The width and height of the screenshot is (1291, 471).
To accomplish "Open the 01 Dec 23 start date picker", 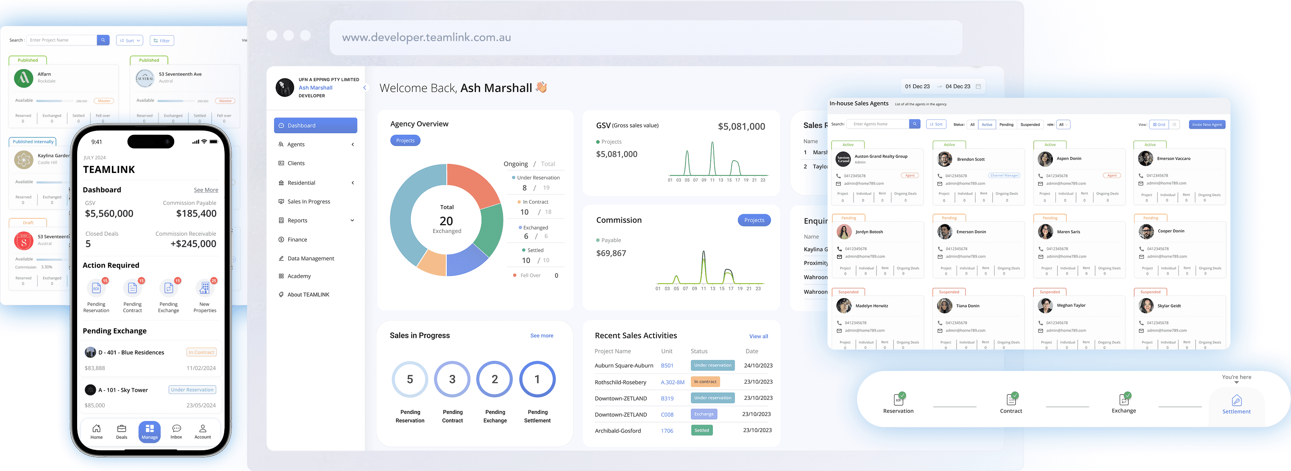I will [x=917, y=86].
